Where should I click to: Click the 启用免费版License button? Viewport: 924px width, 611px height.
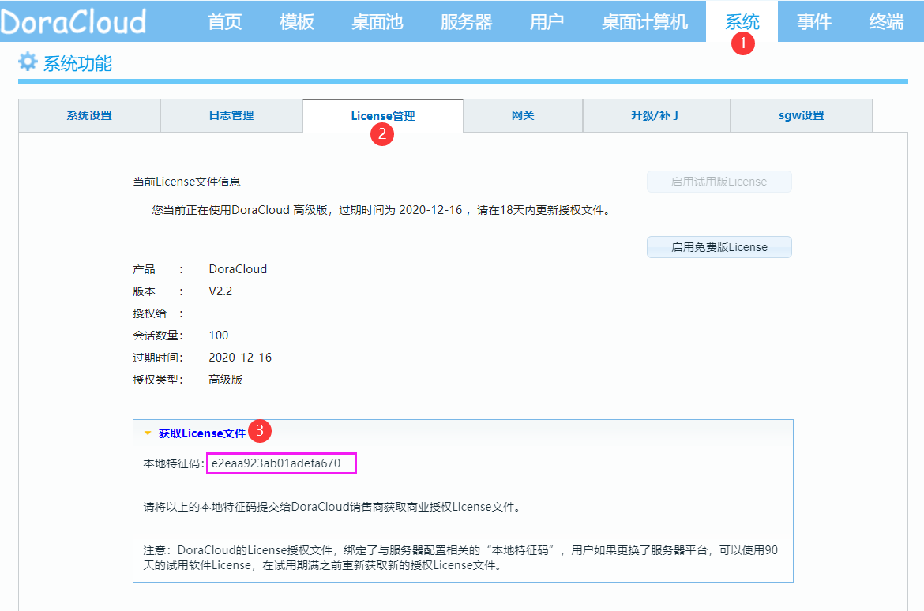pyautogui.click(x=719, y=247)
